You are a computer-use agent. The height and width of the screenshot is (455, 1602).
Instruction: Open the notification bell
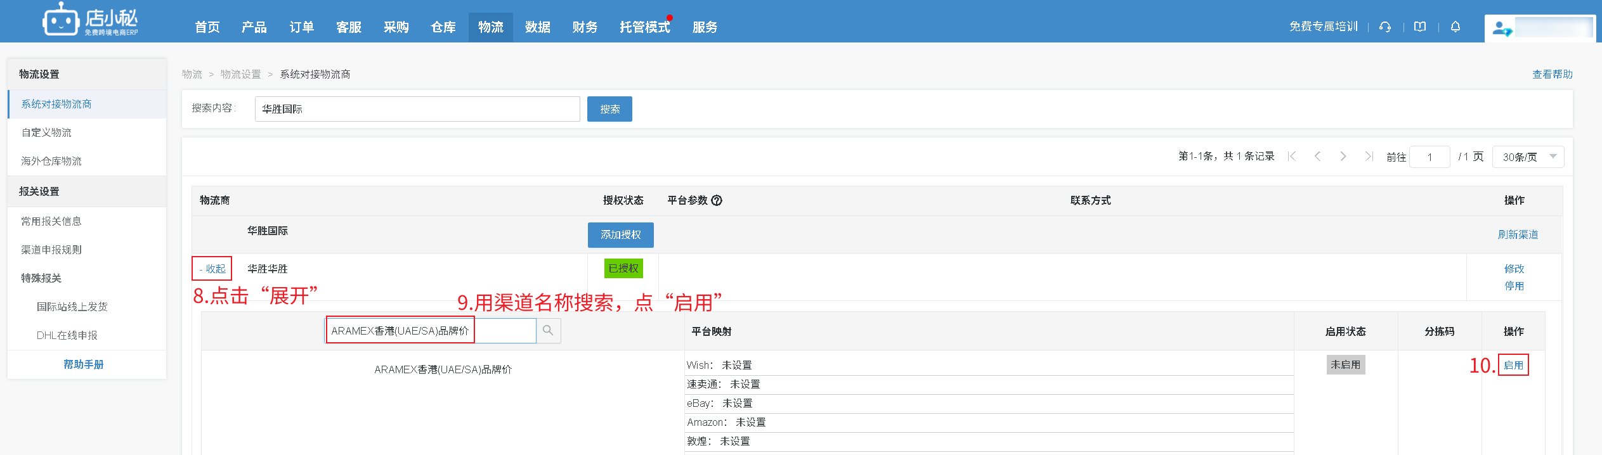pyautogui.click(x=1455, y=27)
